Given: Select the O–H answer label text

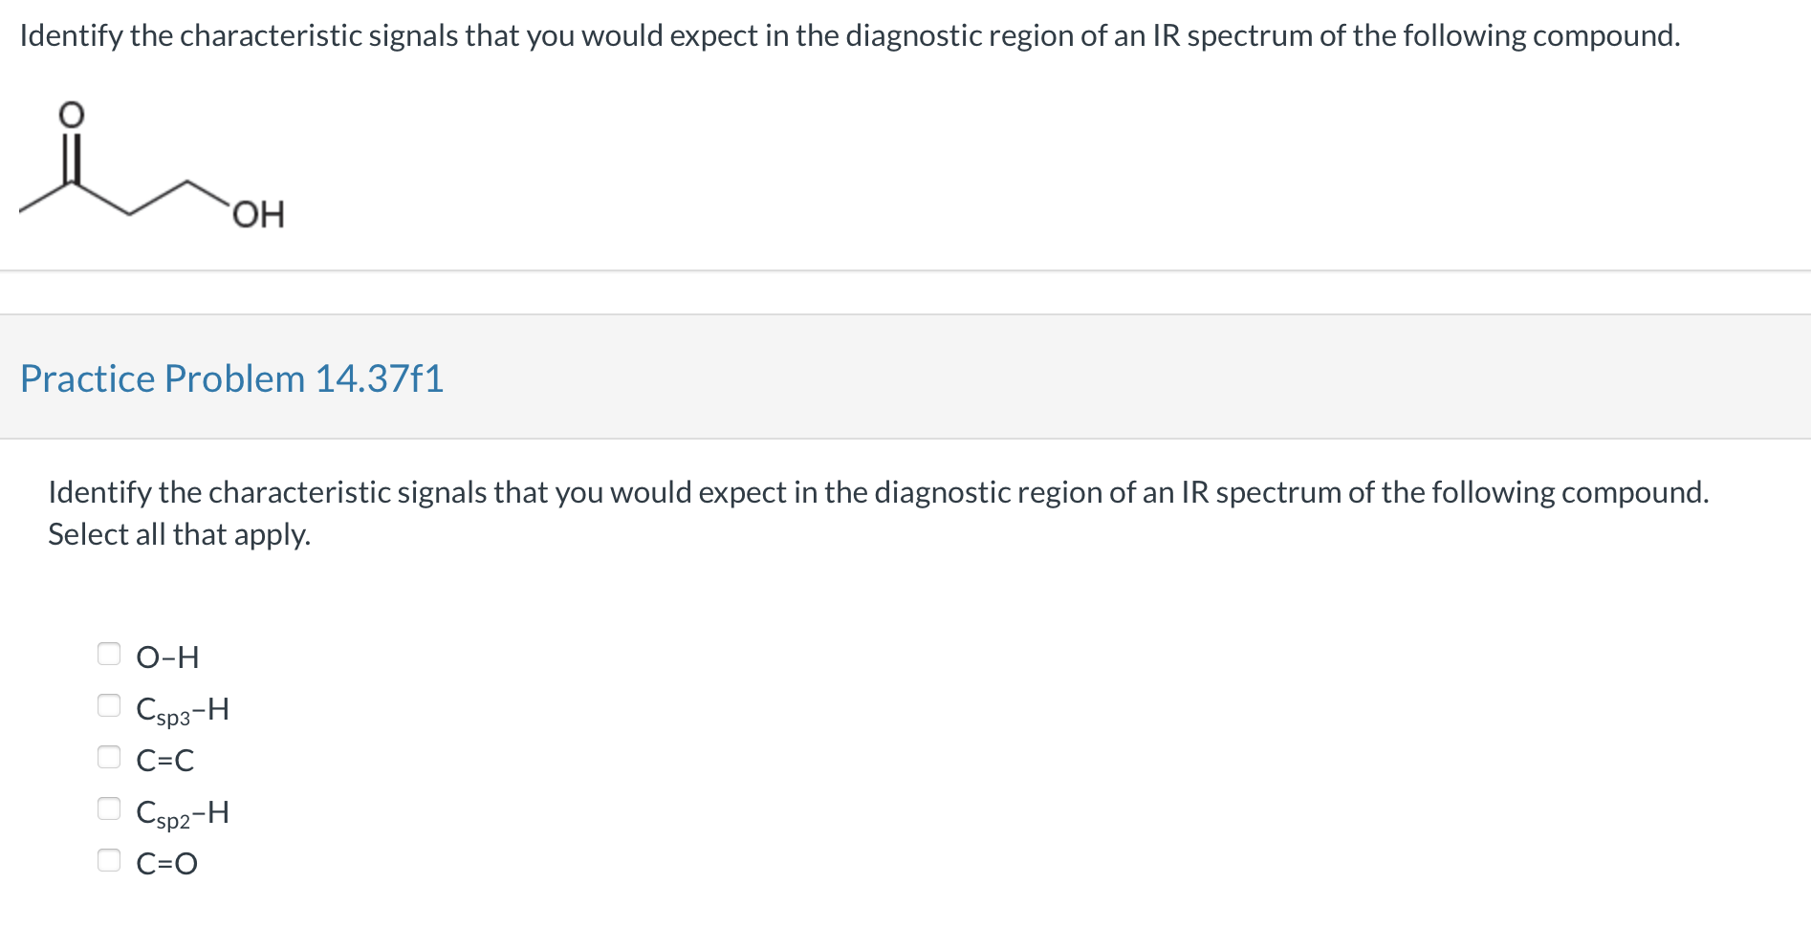Looking at the screenshot, I should tap(167, 656).
